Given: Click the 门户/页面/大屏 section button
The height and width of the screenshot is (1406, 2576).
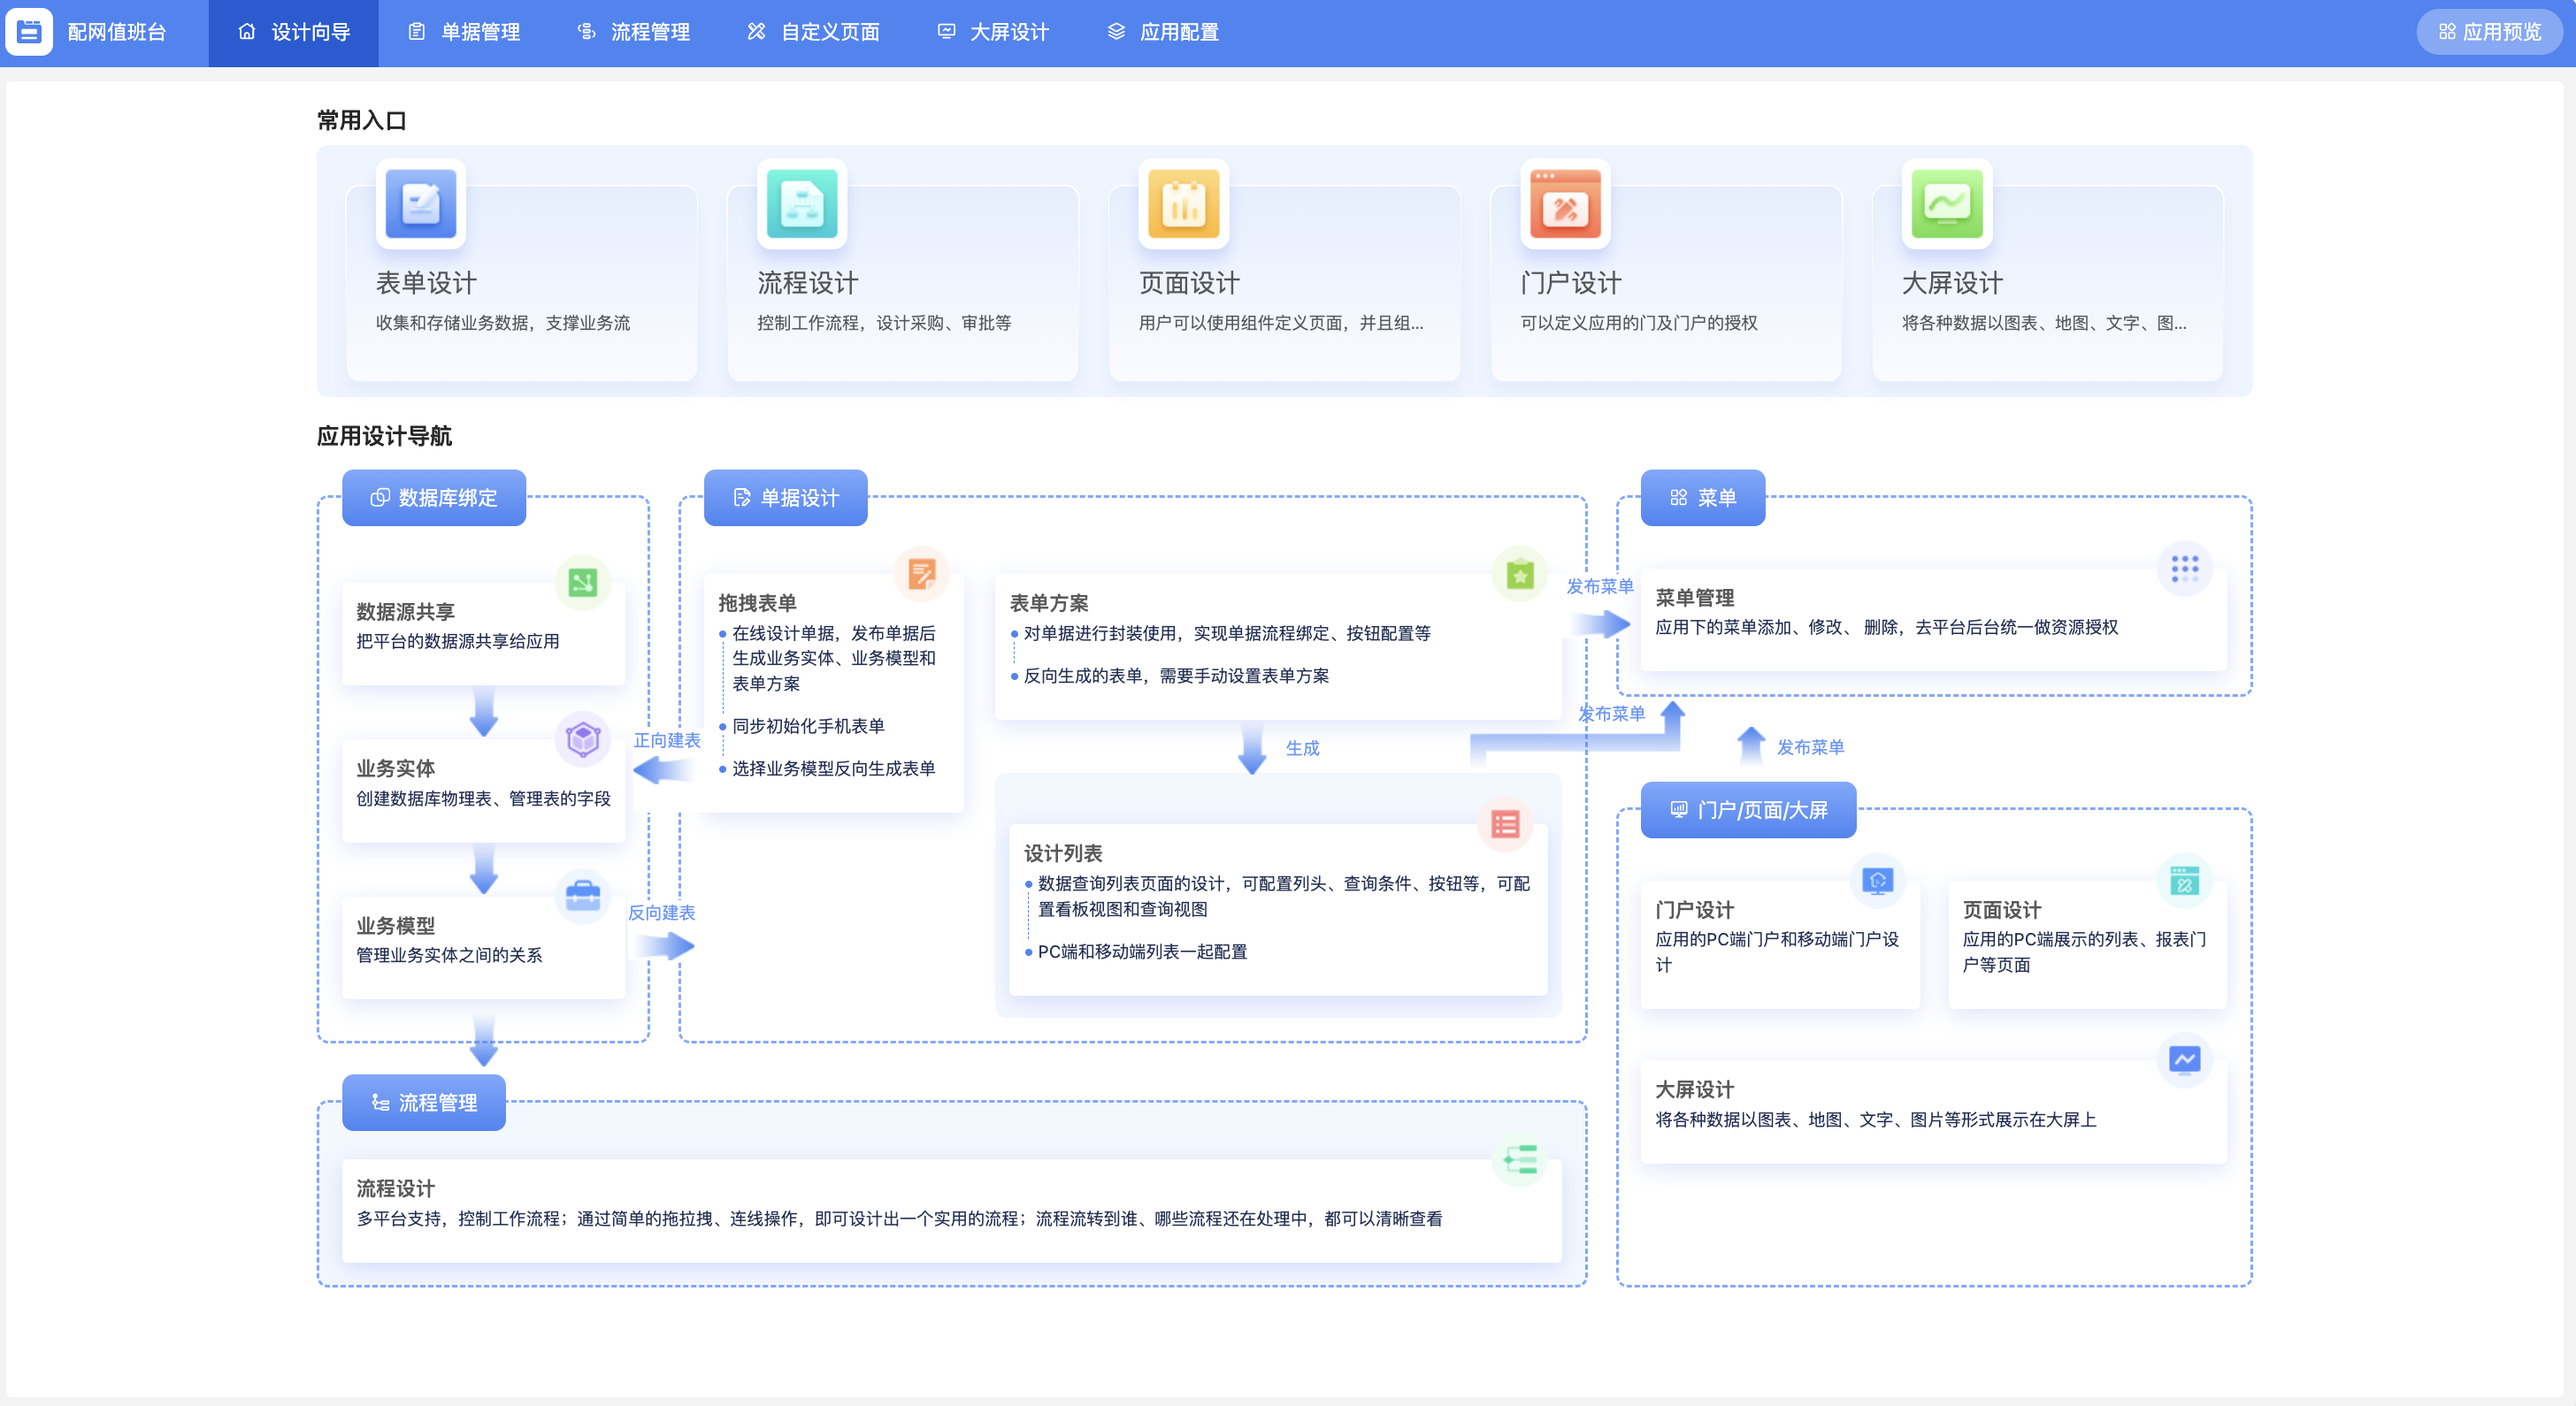Looking at the screenshot, I should (1748, 809).
